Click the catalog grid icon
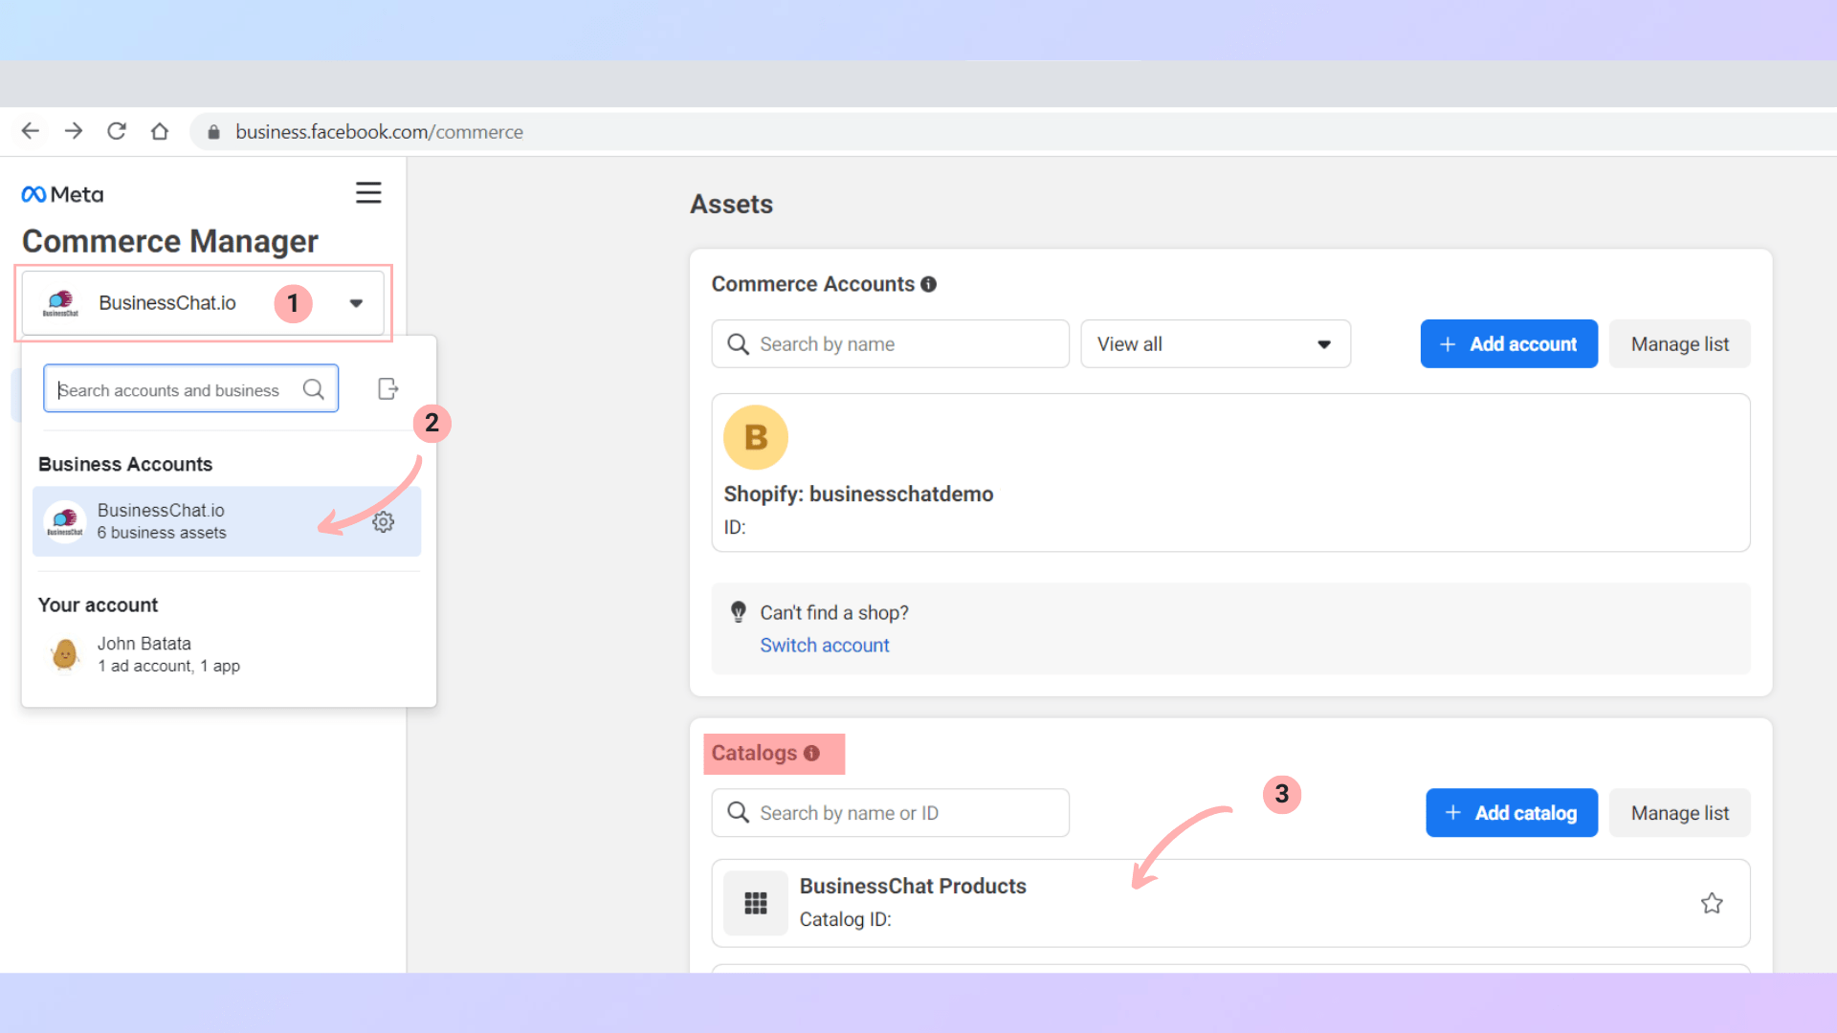 coord(755,903)
